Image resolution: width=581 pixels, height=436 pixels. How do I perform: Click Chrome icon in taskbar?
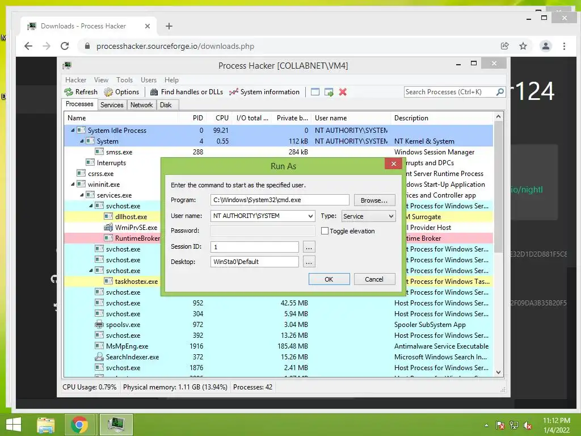point(79,425)
